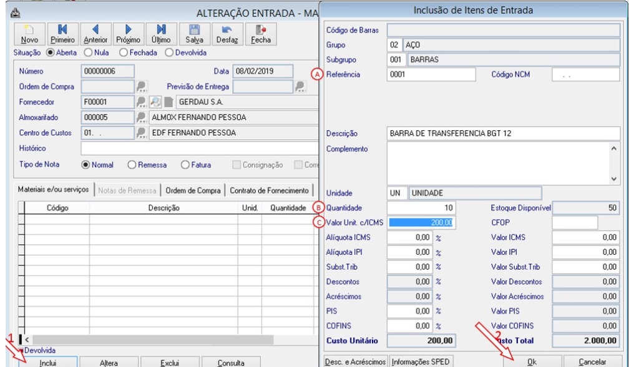The width and height of the screenshot is (629, 367).
Task: Click the Histórico input field
Action: point(200,148)
